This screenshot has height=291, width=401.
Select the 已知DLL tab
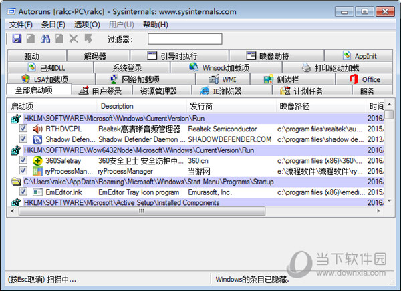(50, 67)
